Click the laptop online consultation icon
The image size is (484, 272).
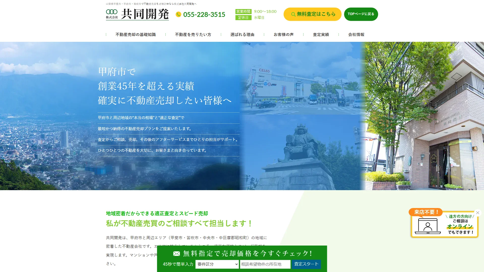coord(428,226)
